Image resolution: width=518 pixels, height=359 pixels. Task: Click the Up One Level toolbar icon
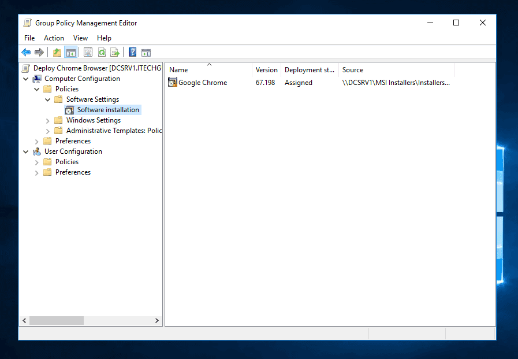pos(56,52)
